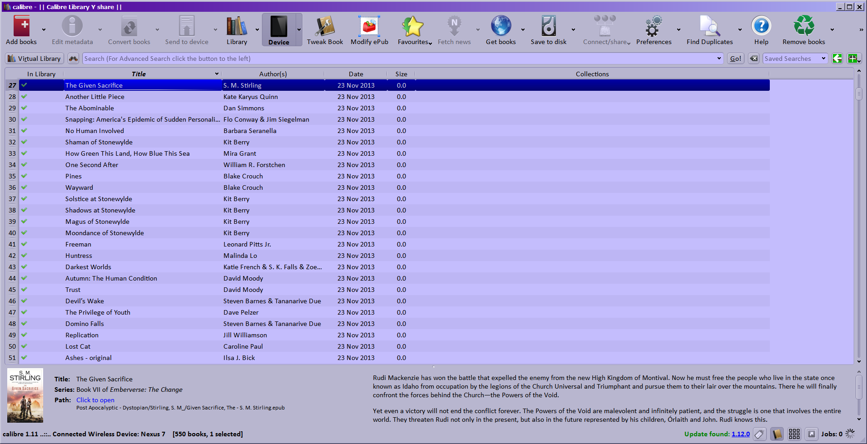The image size is (867, 444).
Task: Open calibre Preferences
Action: pos(654,26)
